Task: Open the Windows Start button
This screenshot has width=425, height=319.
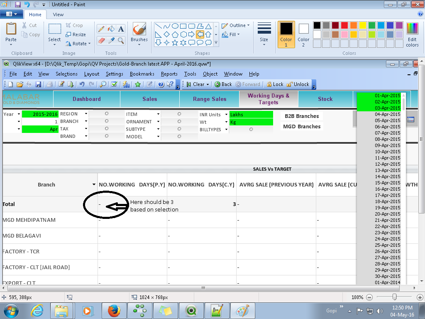Action: pos(11,311)
